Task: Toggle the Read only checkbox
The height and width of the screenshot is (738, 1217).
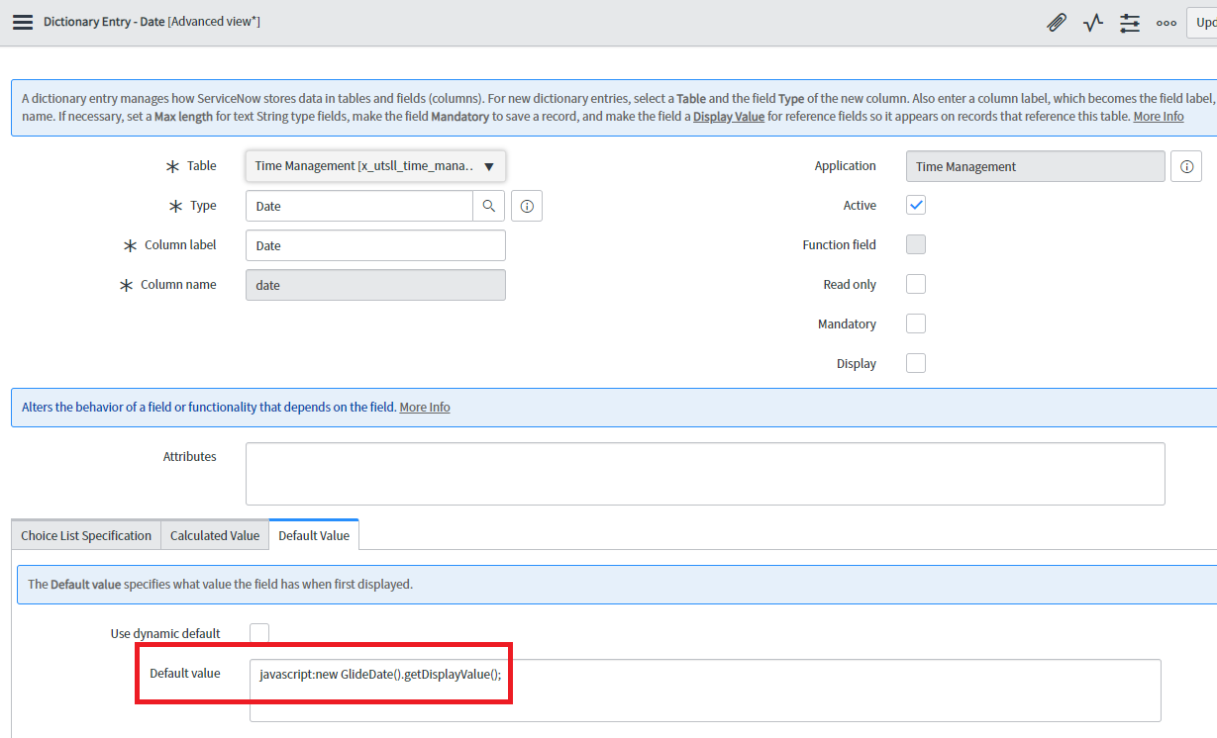Action: (915, 284)
